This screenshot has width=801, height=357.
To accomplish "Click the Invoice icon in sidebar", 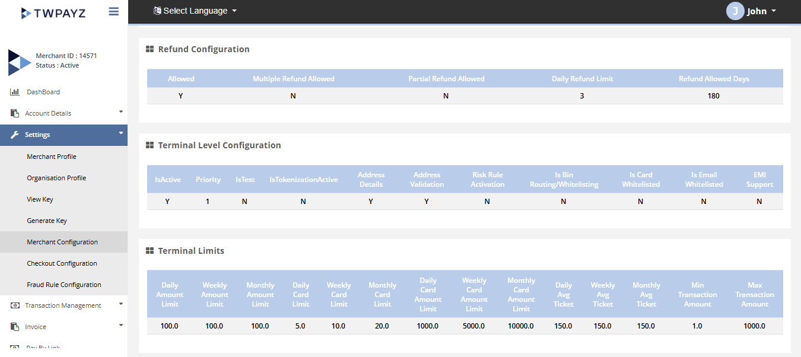I will (15, 327).
